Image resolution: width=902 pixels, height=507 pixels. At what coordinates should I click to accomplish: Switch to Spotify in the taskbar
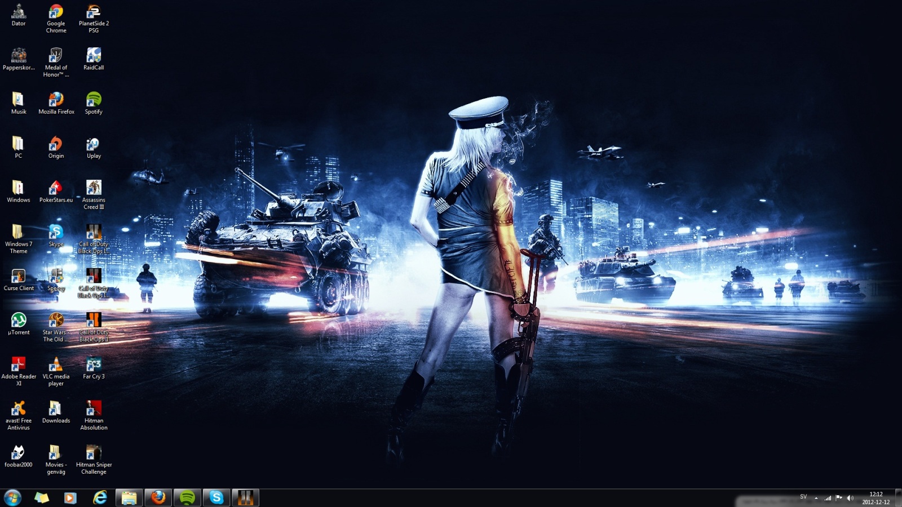[187, 497]
